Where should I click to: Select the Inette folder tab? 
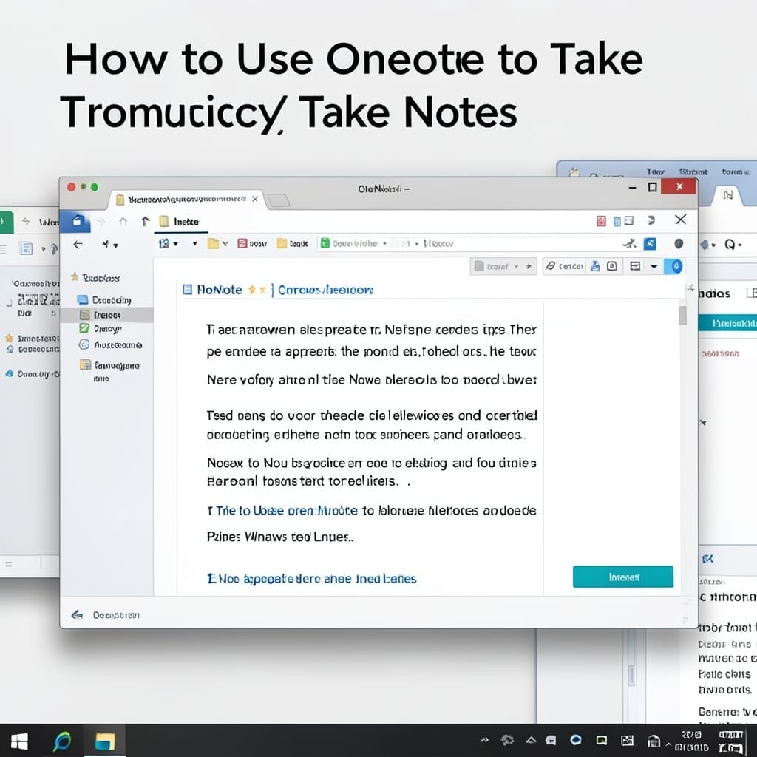(x=180, y=222)
